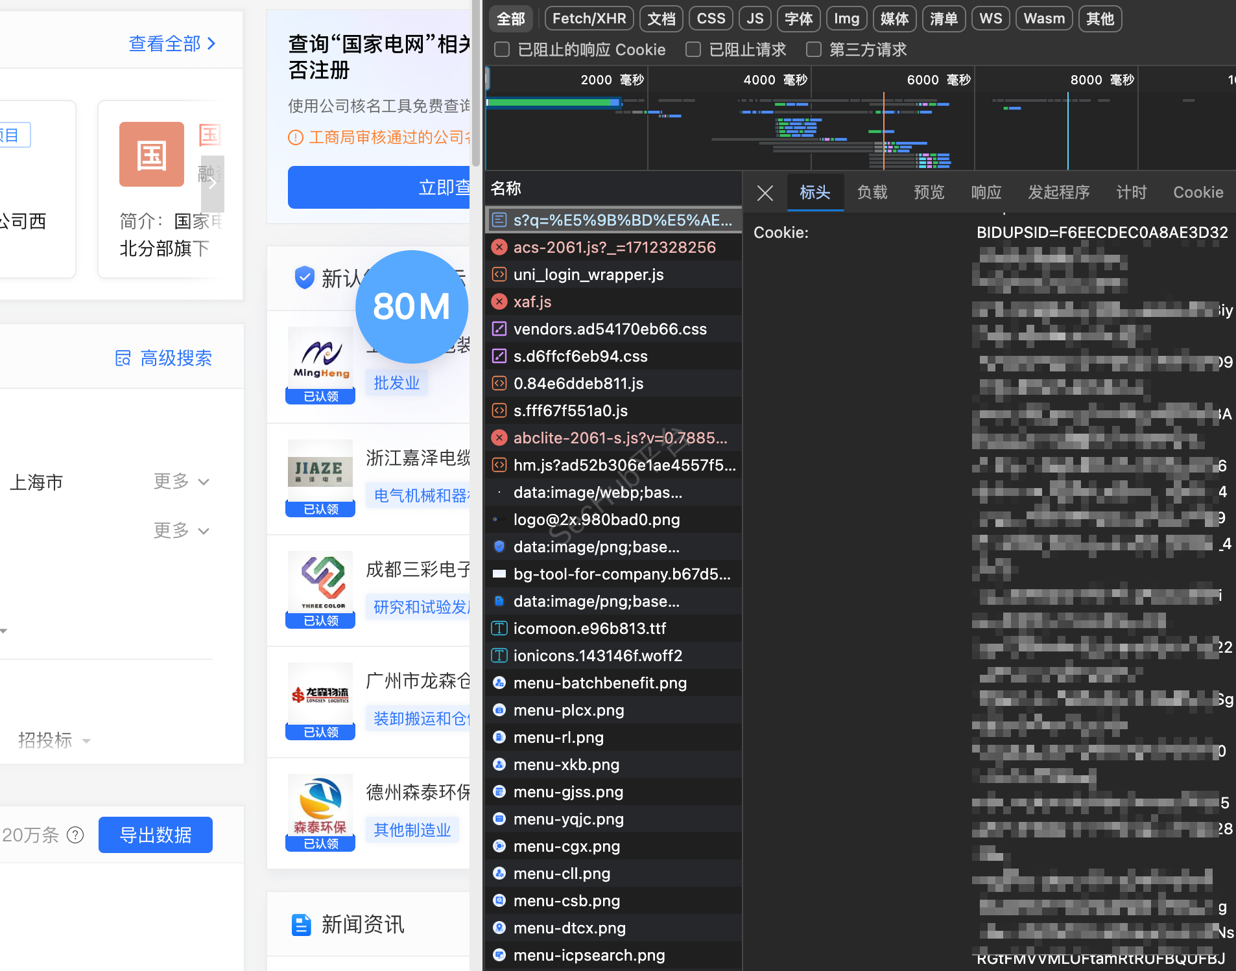Open the 招投标 dropdown

click(x=54, y=740)
